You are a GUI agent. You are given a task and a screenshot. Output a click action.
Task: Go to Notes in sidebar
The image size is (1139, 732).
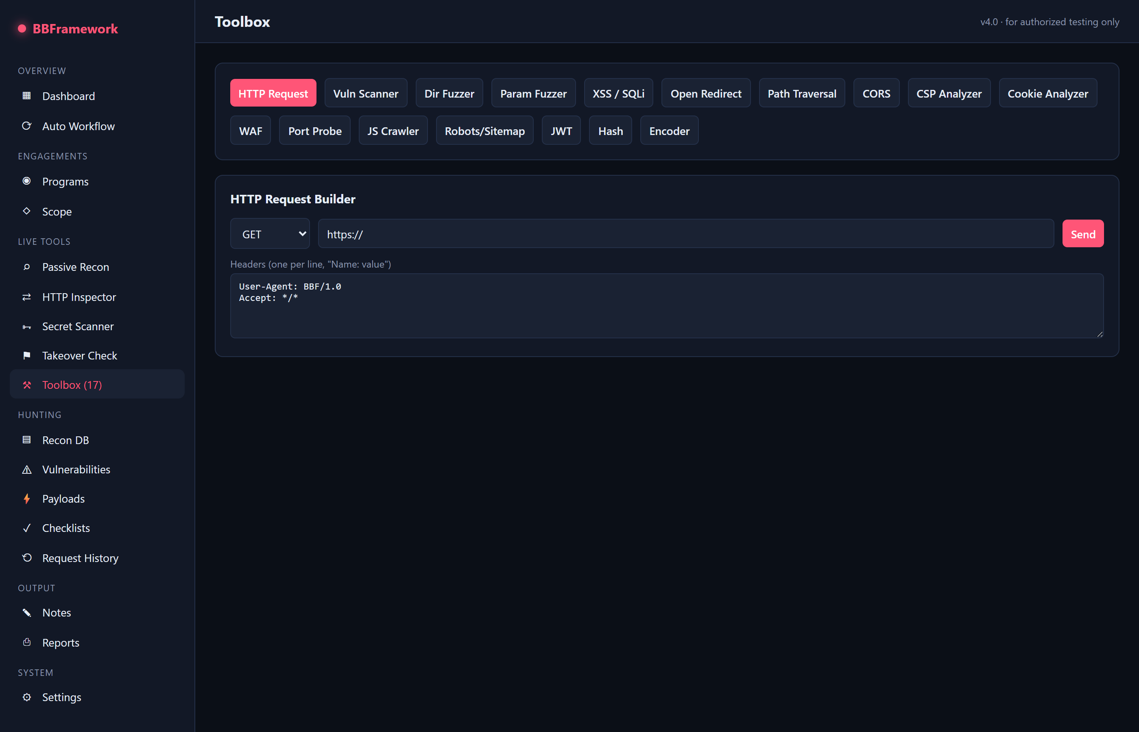pos(97,612)
